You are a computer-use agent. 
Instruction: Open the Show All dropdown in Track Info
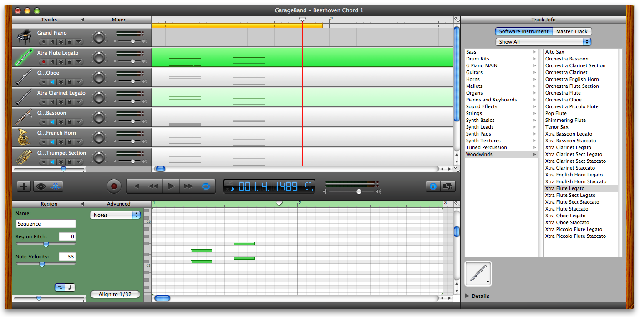[x=543, y=42]
